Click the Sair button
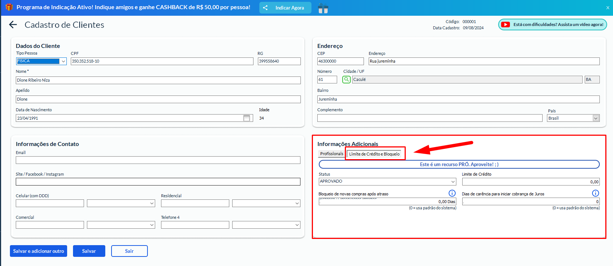 pos(129,251)
